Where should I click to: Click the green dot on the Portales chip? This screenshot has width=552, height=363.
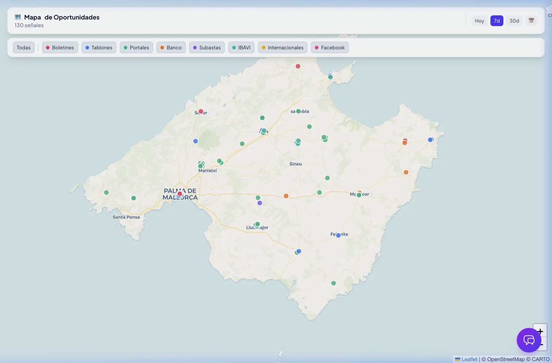pyautogui.click(x=125, y=47)
